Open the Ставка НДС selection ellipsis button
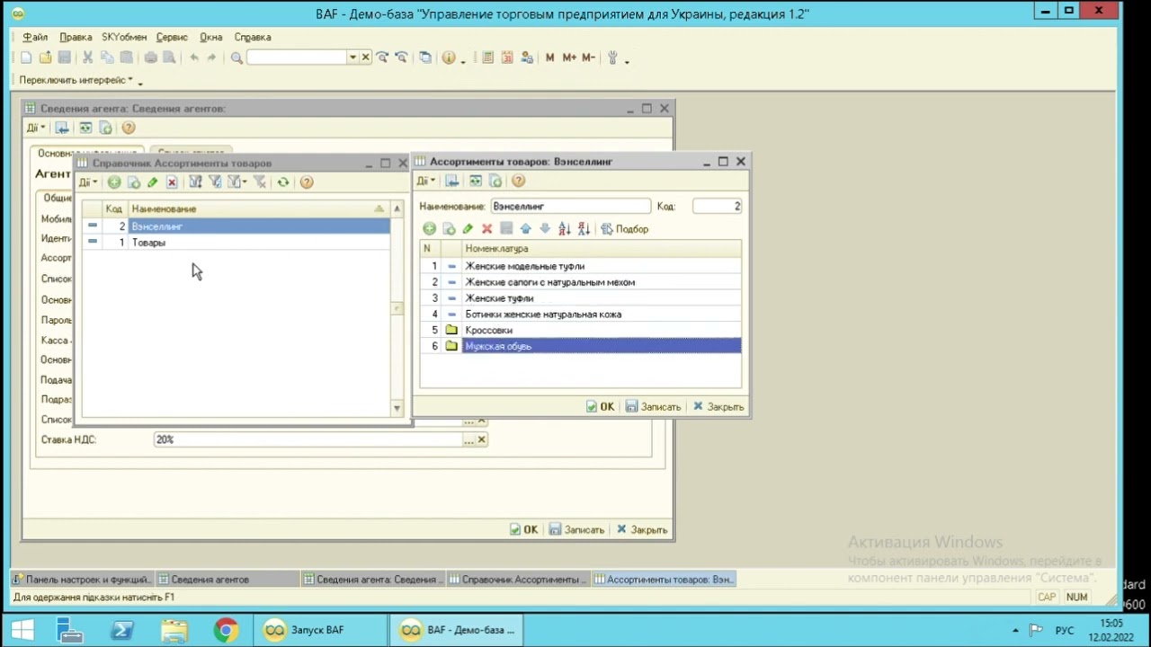Viewport: 1151px width, 647px height. click(x=468, y=440)
